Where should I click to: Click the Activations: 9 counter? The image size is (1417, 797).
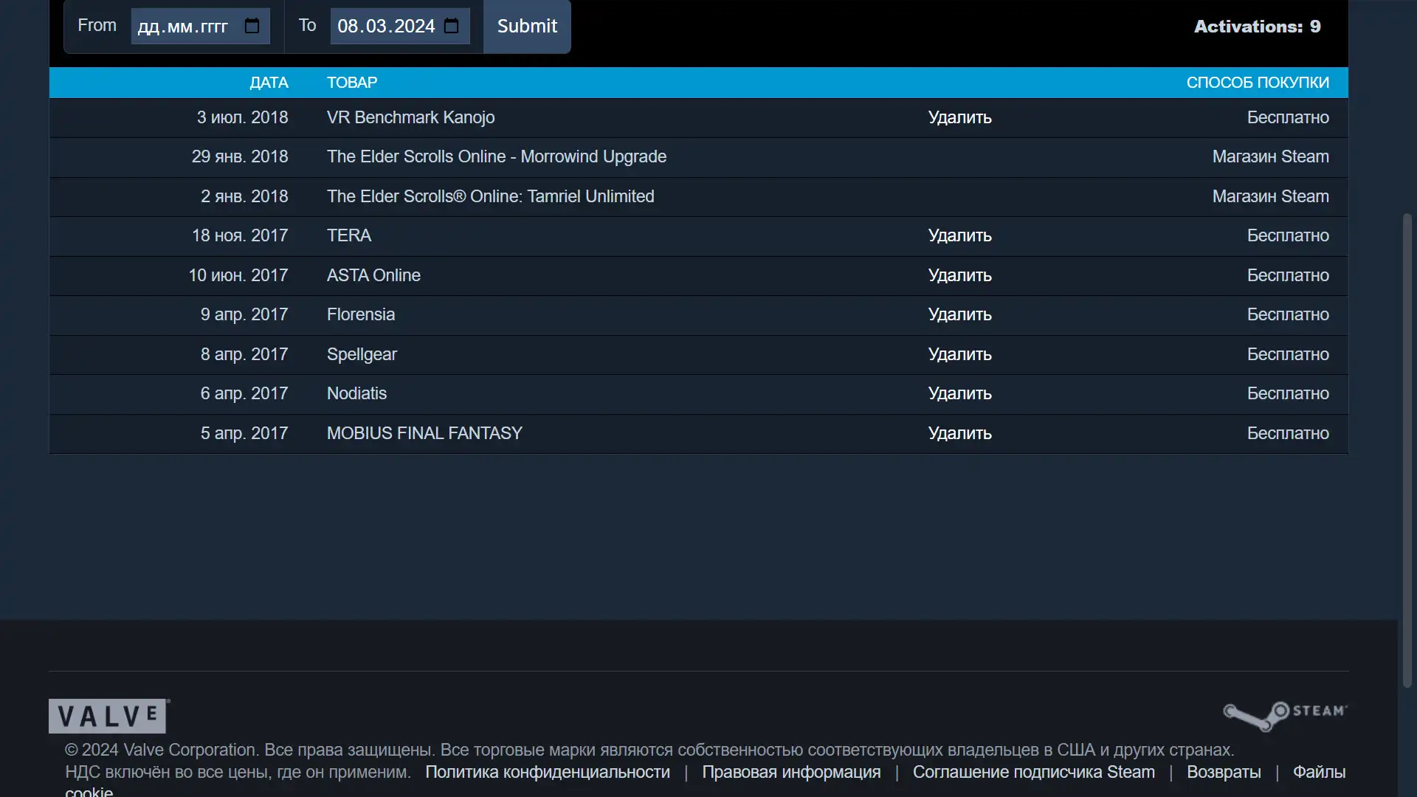point(1258,27)
